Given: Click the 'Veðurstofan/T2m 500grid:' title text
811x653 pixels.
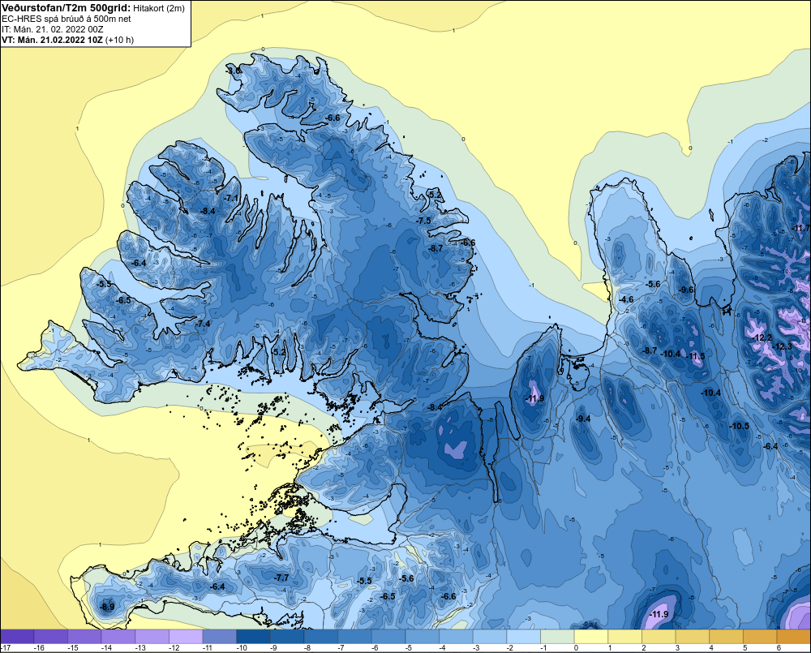Looking at the screenshot, I should pyautogui.click(x=67, y=7).
